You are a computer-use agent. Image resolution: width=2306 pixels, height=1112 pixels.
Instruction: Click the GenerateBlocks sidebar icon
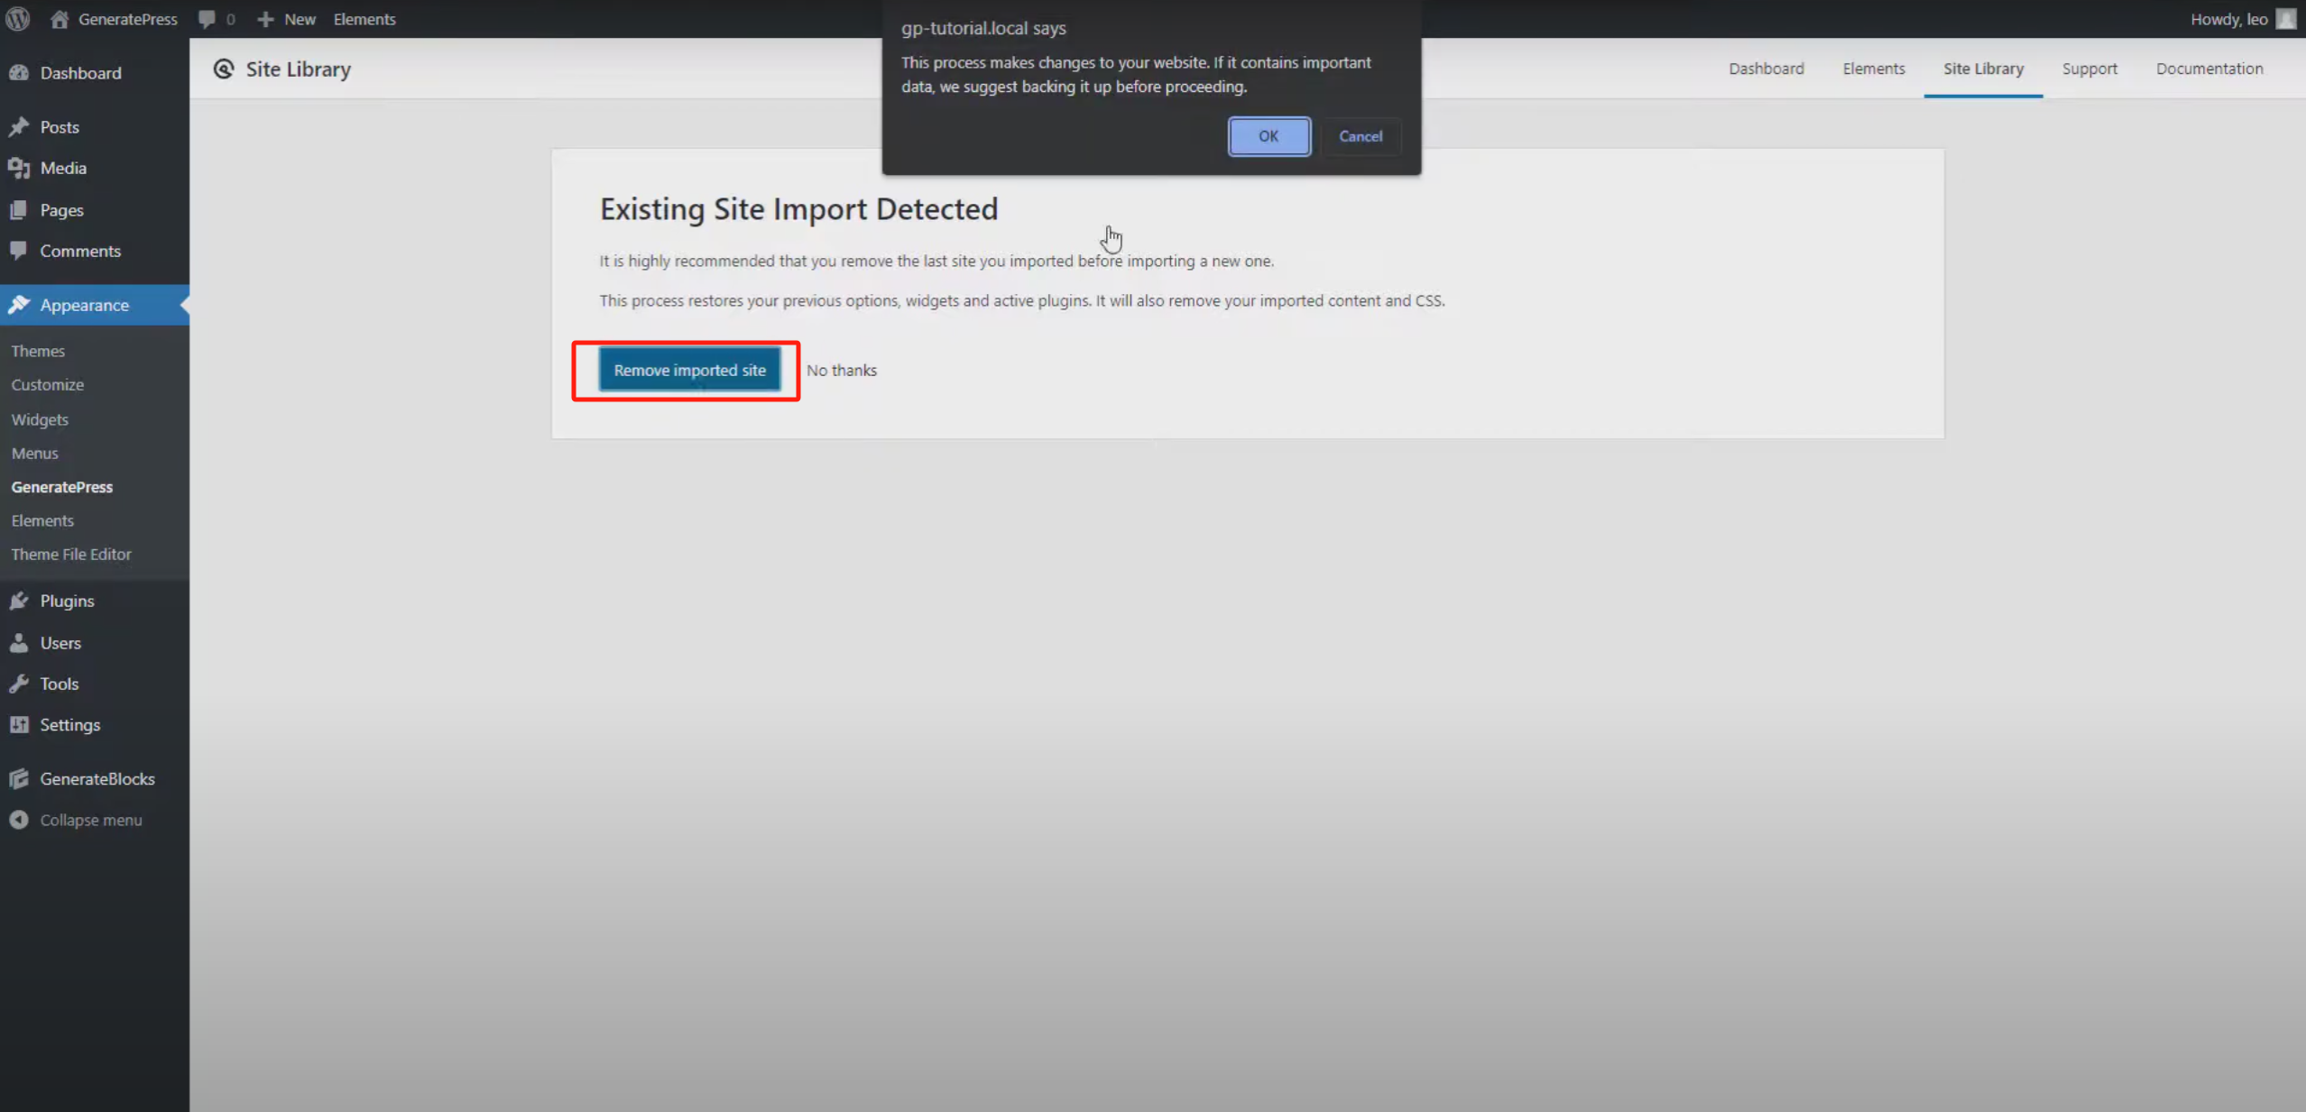pyautogui.click(x=19, y=778)
